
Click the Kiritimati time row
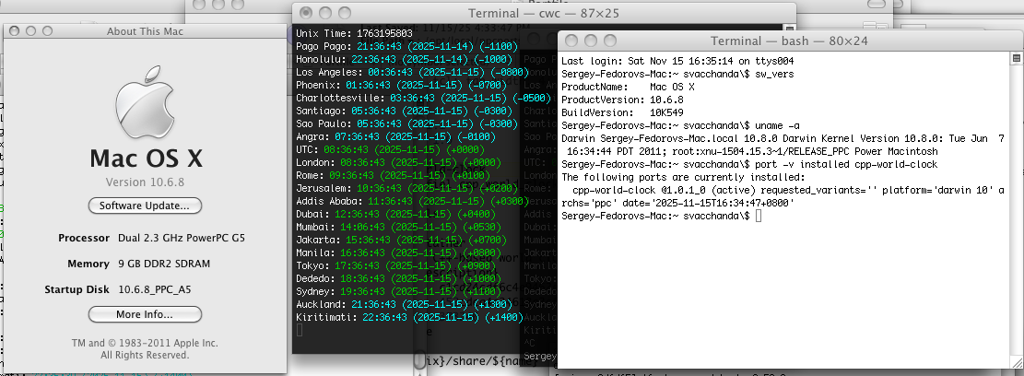click(409, 318)
